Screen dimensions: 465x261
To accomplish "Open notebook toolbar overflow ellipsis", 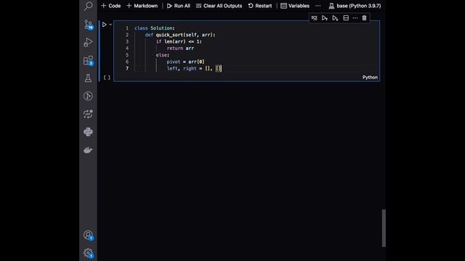I will tap(318, 6).
